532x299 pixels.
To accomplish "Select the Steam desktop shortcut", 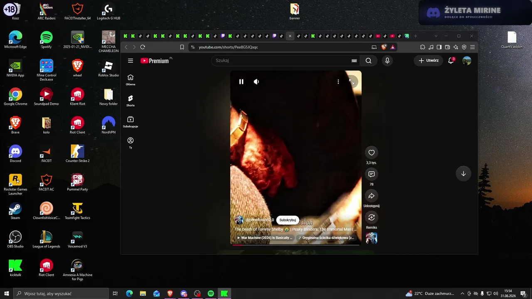I will [x=15, y=211].
